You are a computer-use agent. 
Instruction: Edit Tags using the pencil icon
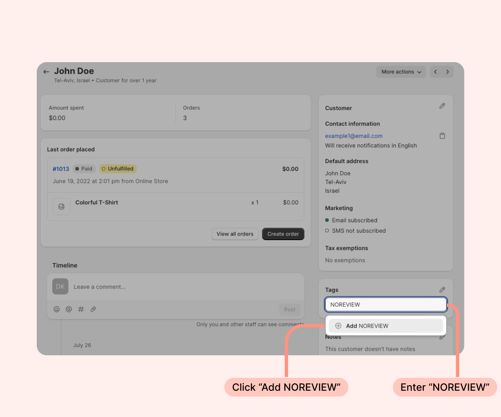click(442, 289)
